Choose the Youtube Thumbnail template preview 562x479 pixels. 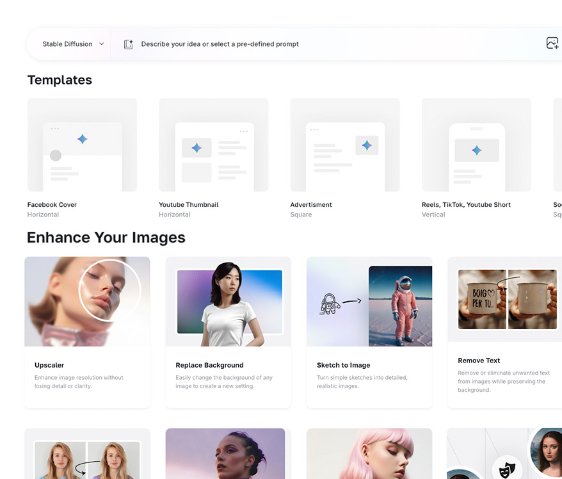tap(214, 145)
